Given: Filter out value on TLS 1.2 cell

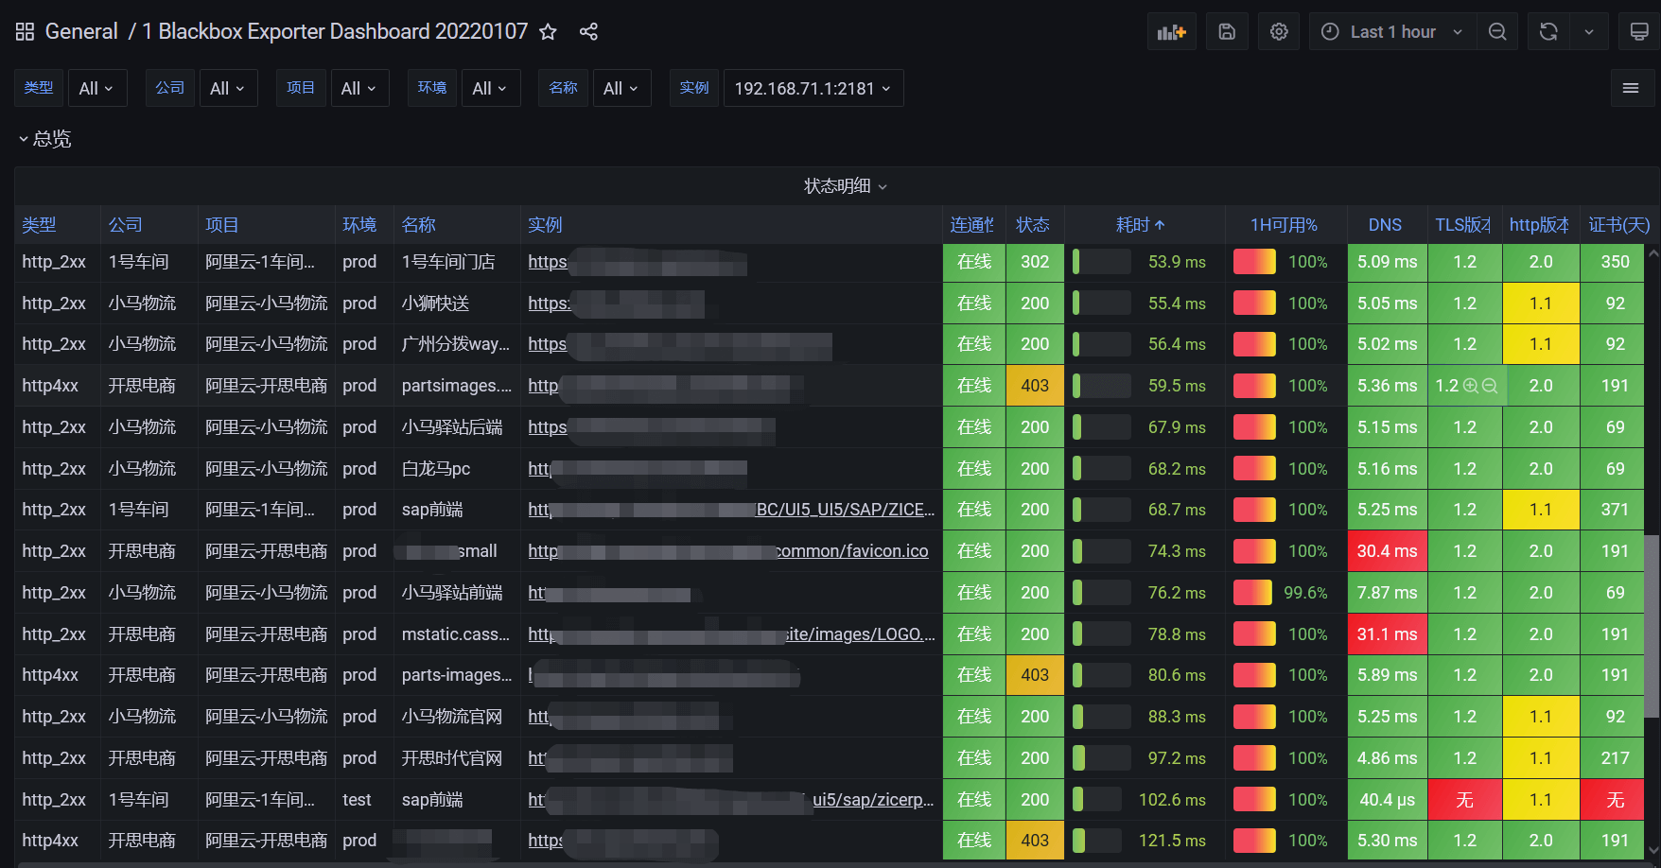Looking at the screenshot, I should [x=1490, y=386].
